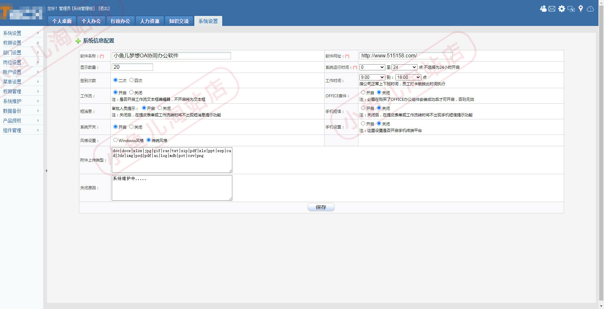
Task: Select 关闭 for 短消息 审批人员提示
Action: (x=160, y=108)
